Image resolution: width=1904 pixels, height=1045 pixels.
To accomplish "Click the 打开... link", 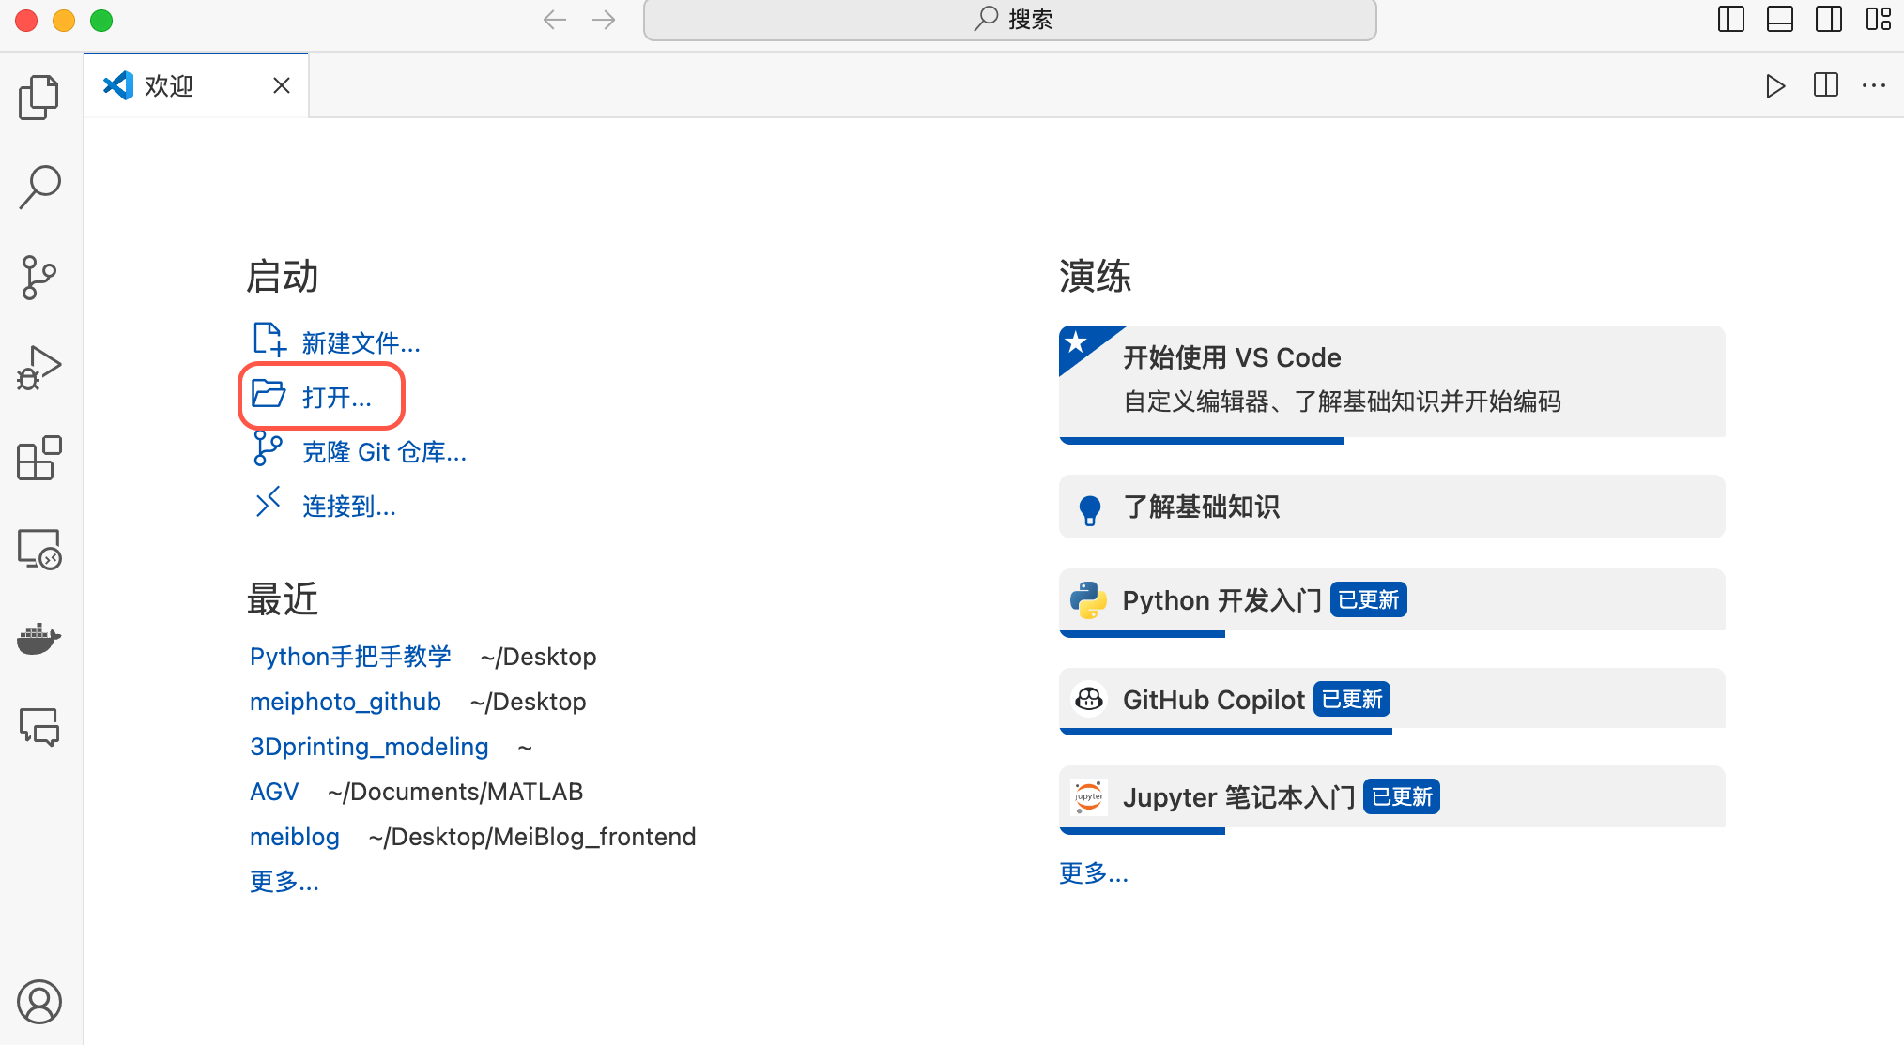I will (336, 398).
